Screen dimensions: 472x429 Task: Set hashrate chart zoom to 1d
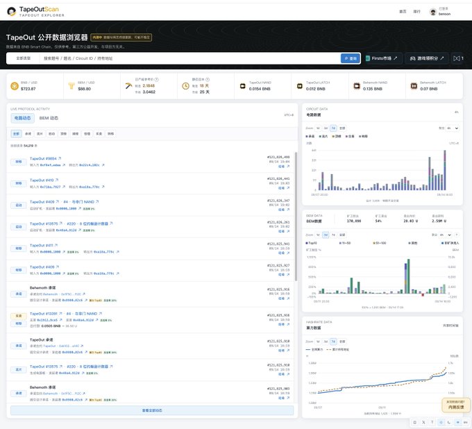tap(318, 342)
